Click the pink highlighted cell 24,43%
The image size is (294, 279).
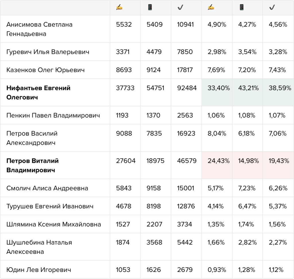click(217, 165)
